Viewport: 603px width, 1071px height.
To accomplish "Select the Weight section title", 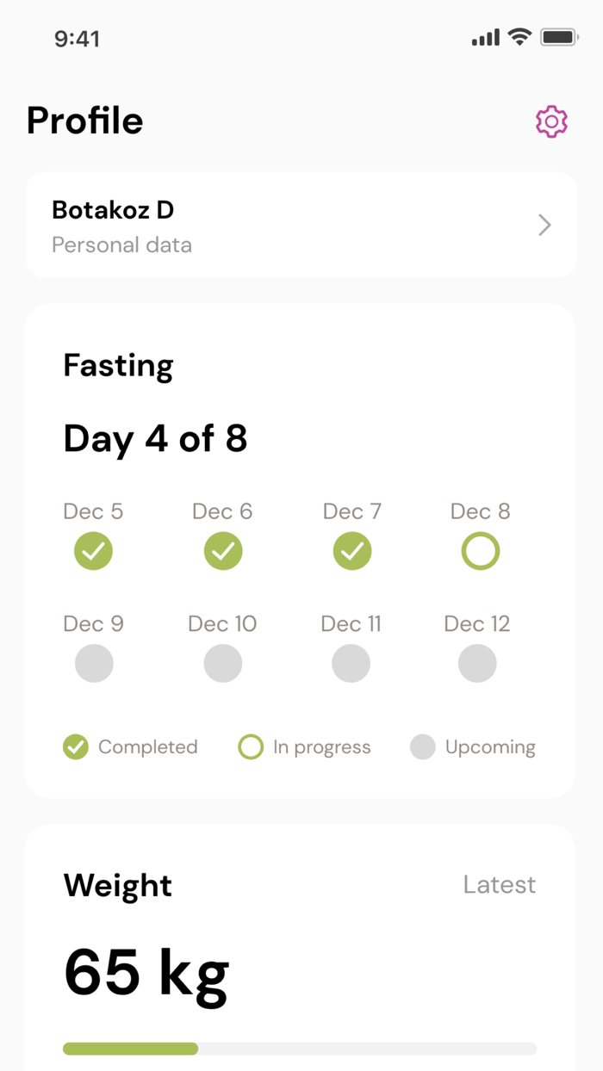I will coord(117,884).
